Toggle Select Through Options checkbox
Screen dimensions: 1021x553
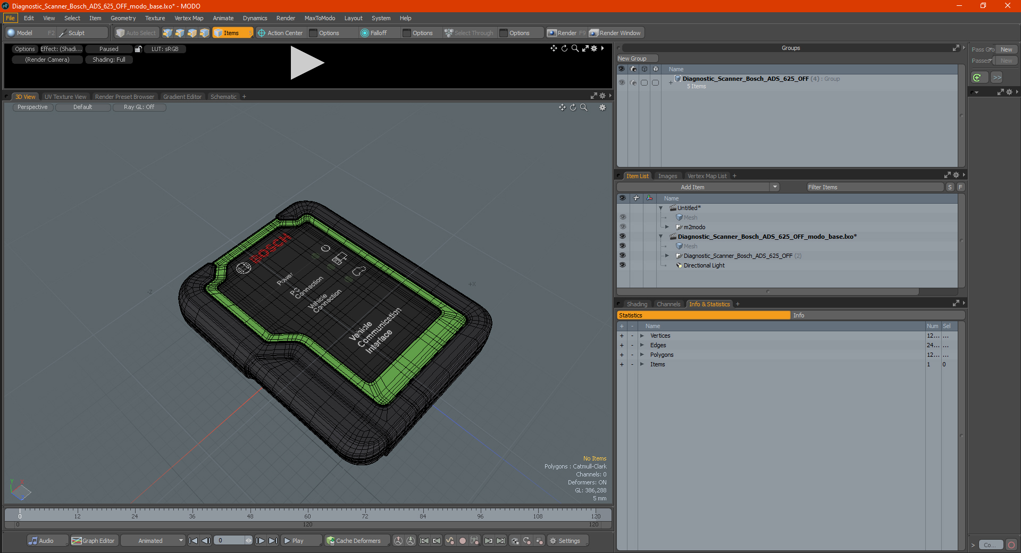[504, 33]
